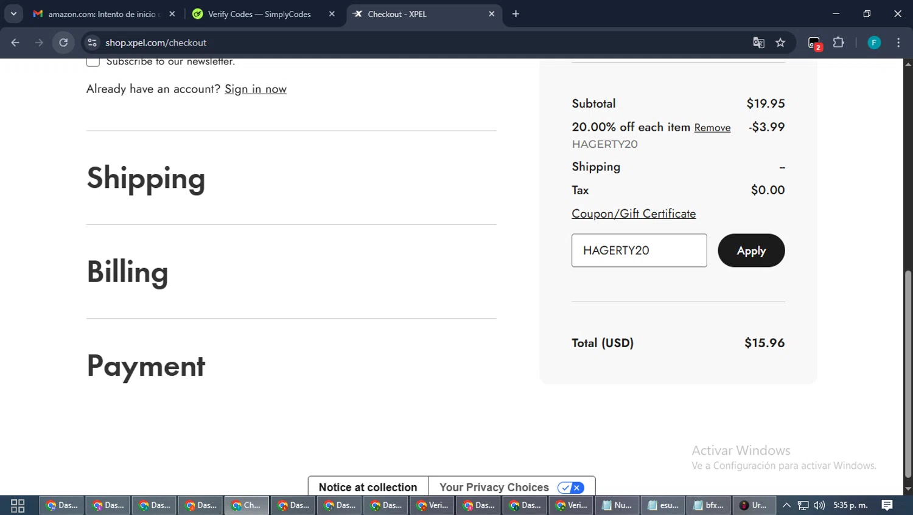Screen dimensions: 913x515
Task: Click the discount amount -$3.99
Action: point(767,127)
